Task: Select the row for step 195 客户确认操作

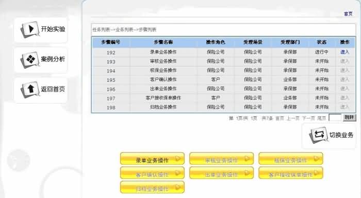Action: [x=223, y=80]
